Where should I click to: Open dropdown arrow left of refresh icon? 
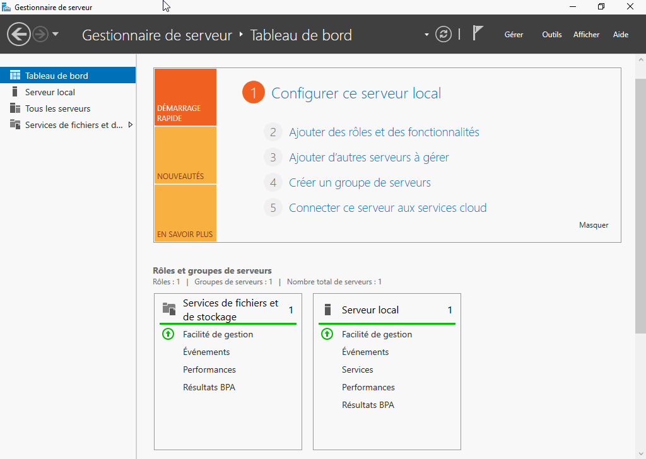click(x=427, y=34)
